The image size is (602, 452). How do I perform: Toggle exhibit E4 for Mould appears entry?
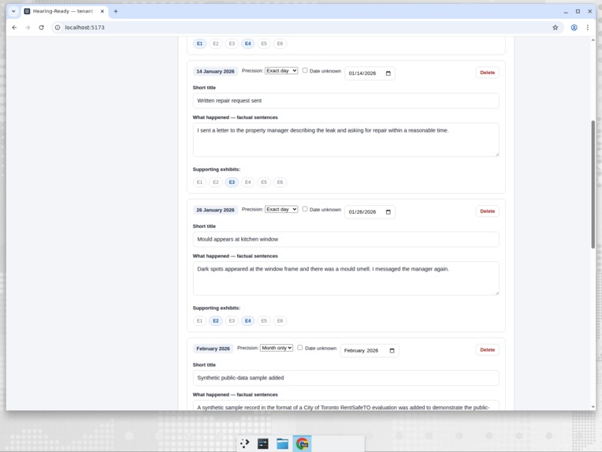click(248, 321)
